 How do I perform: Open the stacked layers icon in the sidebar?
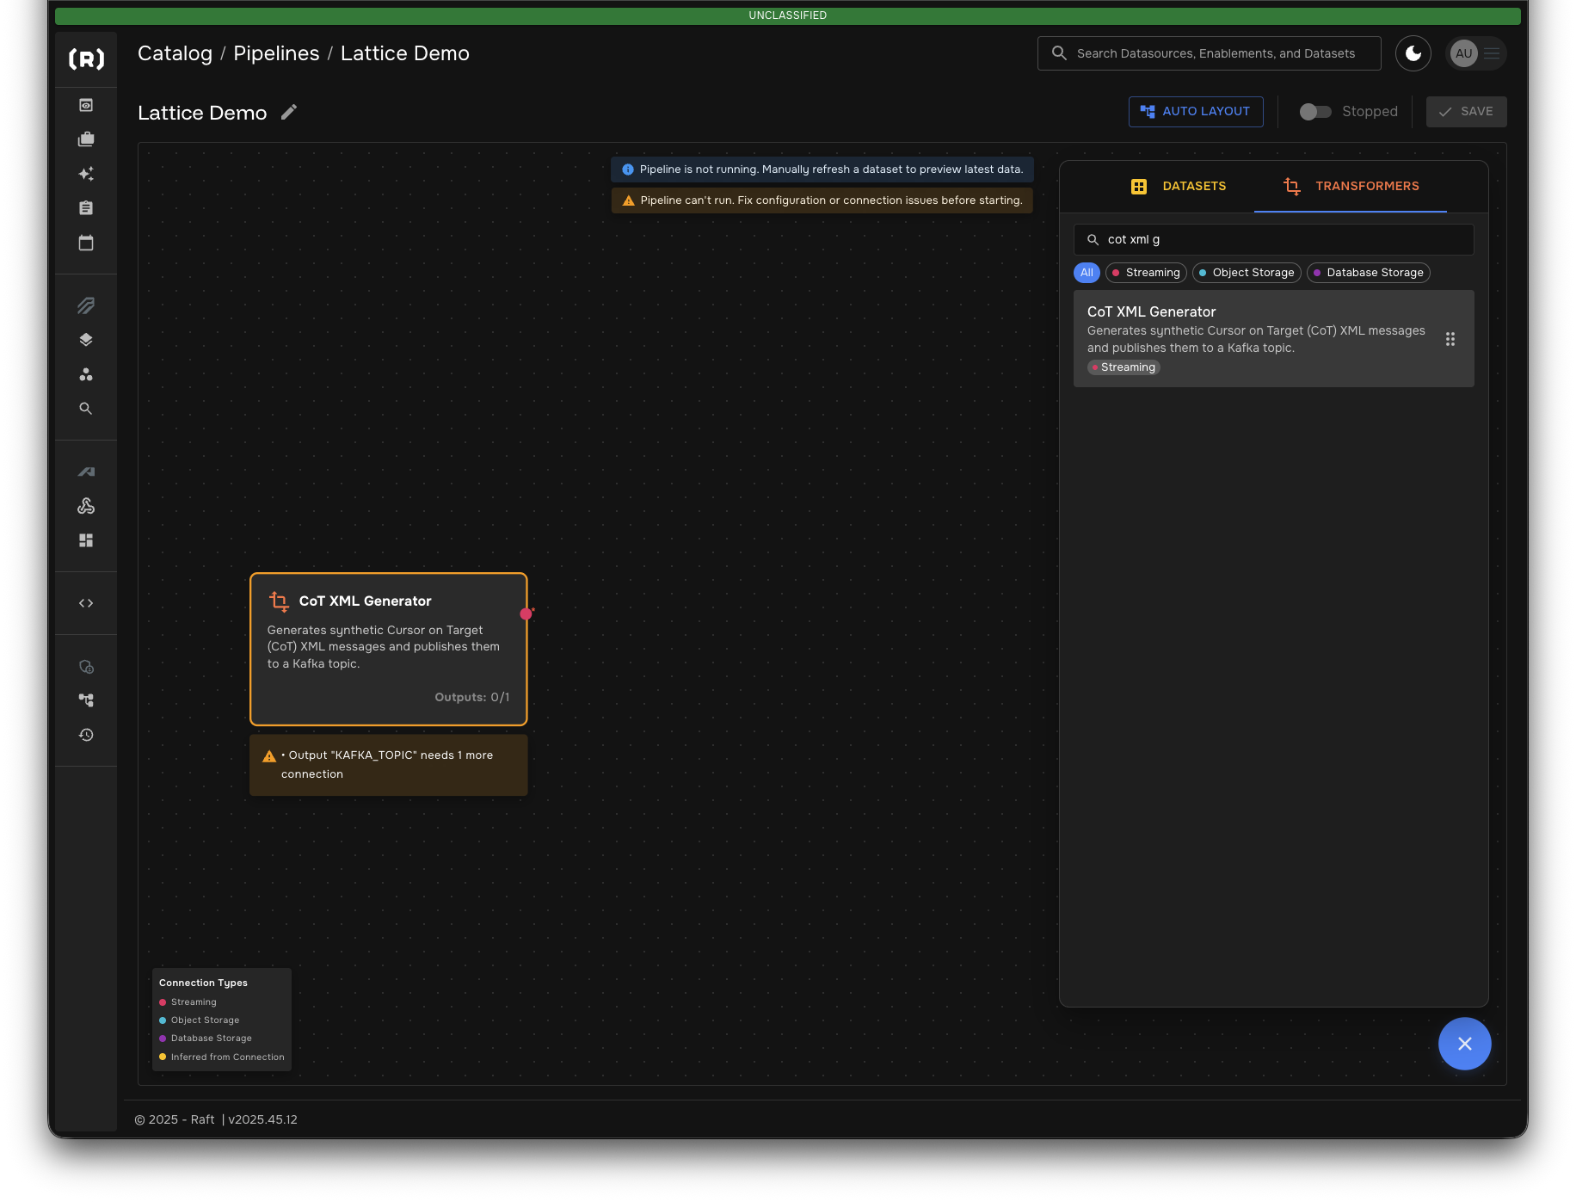pos(86,340)
